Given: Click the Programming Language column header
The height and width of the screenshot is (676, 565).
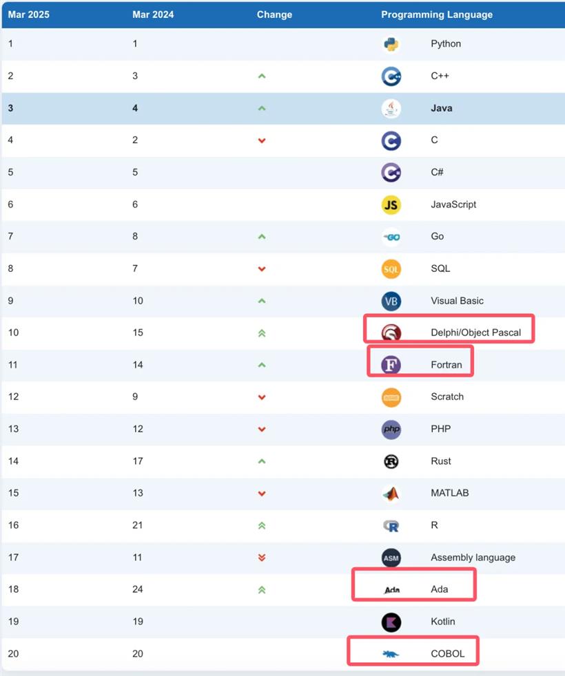Looking at the screenshot, I should (x=437, y=14).
